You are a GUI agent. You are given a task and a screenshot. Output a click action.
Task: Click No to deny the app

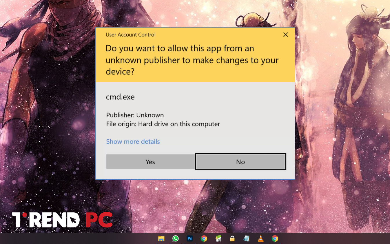coord(240,162)
